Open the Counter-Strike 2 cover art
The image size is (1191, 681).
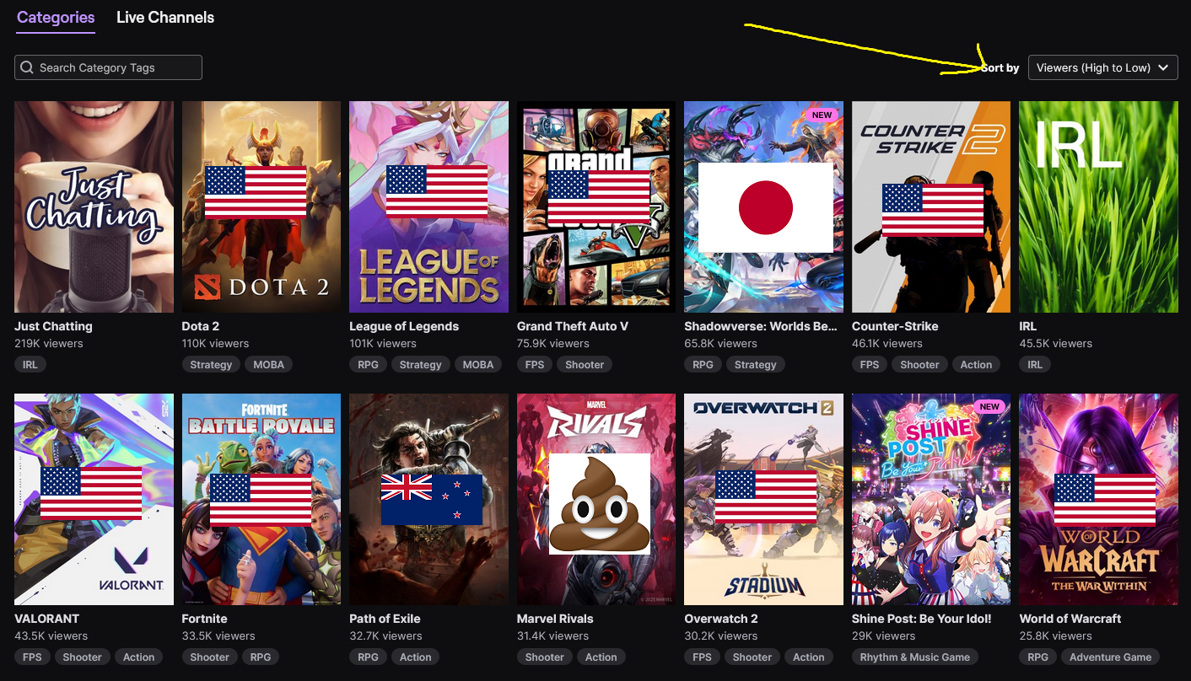click(931, 207)
